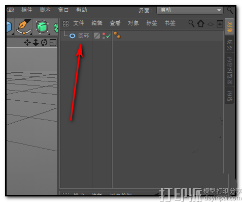Screen dimensions: 242x202
Task: Click the viewport move camera icon
Action: point(27,42)
